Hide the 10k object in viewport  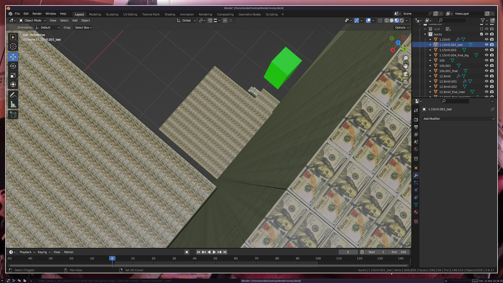[x=486, y=60]
